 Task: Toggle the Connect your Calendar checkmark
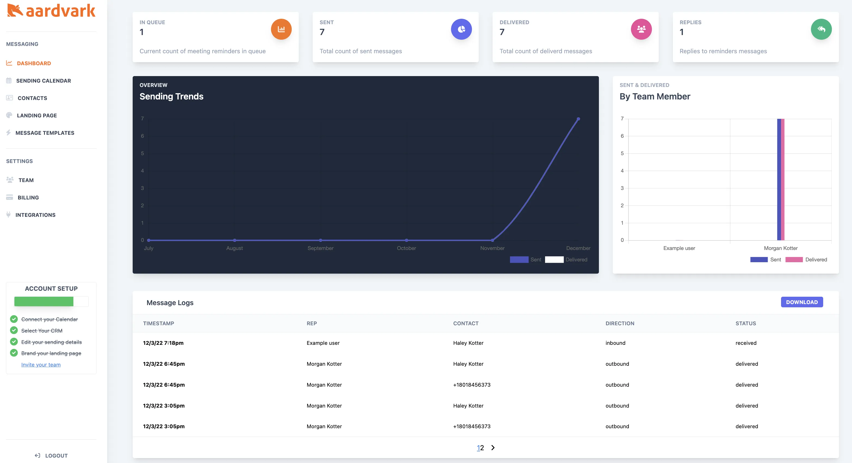click(x=14, y=319)
